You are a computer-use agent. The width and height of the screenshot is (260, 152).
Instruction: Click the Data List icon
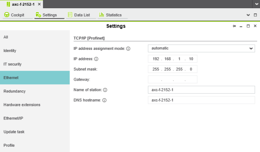pyautogui.click(x=70, y=15)
